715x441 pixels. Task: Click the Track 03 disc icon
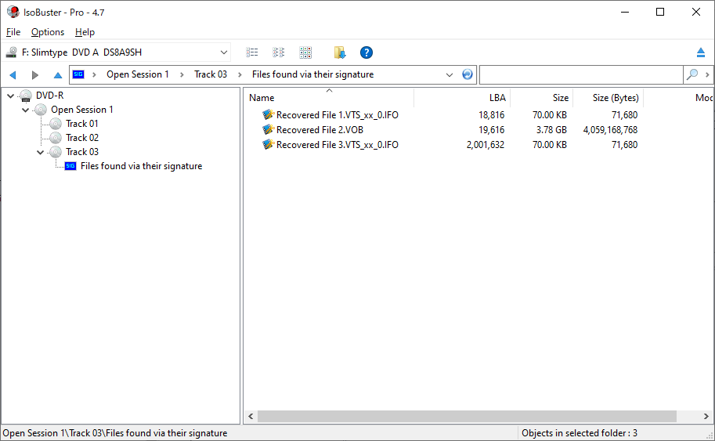coord(56,152)
